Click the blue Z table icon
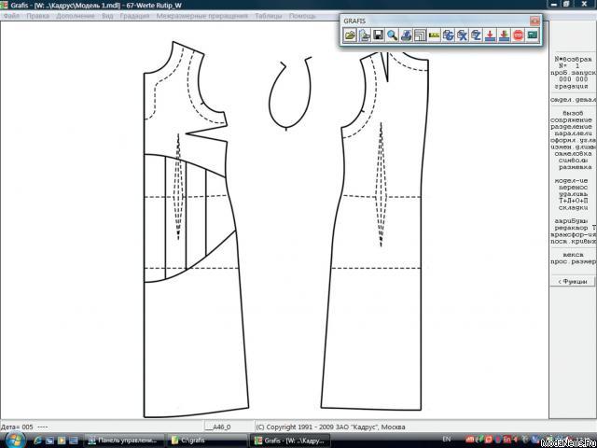597x448 pixels. [x=477, y=35]
